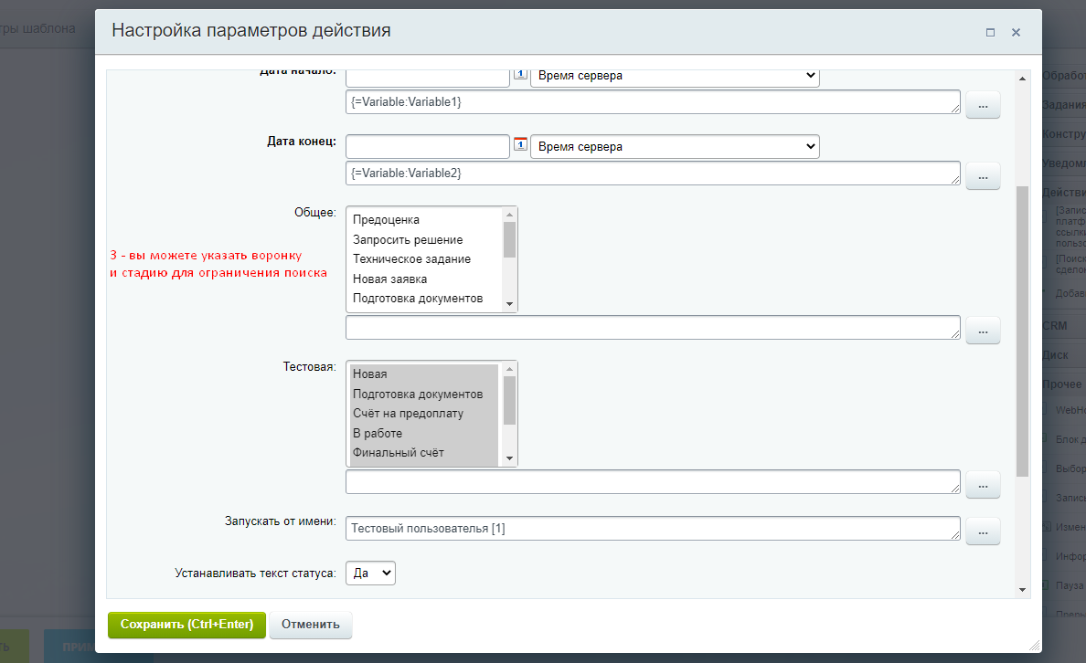Expand the Время сервера dropdown for Дата конец

pos(675,146)
